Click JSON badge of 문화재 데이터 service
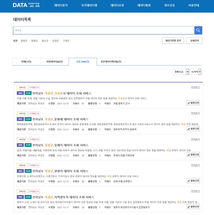 [28, 119]
